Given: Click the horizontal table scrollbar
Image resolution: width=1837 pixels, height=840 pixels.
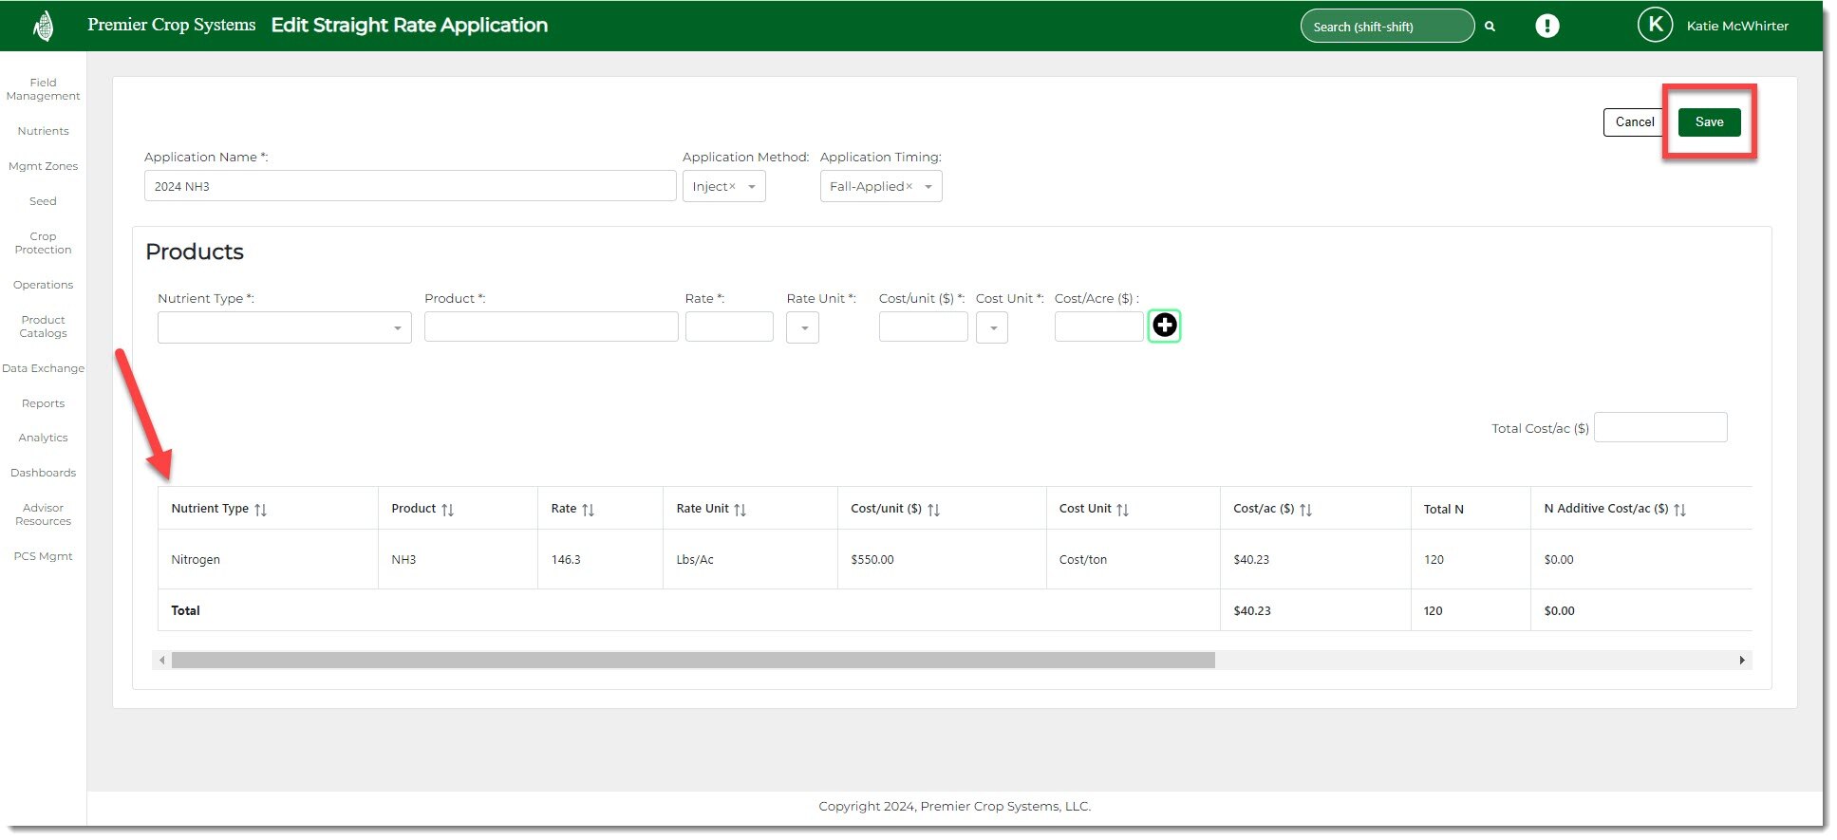Looking at the screenshot, I should click(693, 661).
